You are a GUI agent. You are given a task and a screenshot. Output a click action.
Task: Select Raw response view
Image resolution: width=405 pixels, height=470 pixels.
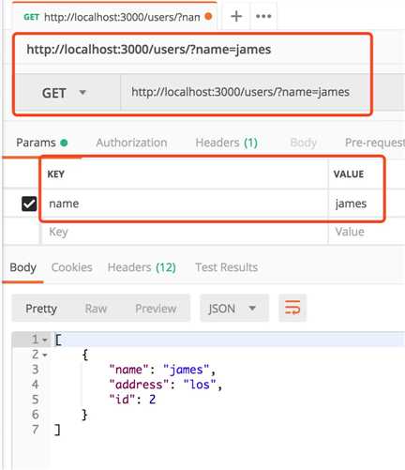(x=96, y=309)
